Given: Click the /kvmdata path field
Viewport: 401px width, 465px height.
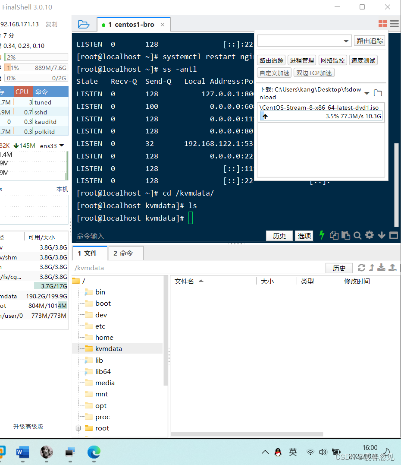Looking at the screenshot, I should pyautogui.click(x=199, y=268).
